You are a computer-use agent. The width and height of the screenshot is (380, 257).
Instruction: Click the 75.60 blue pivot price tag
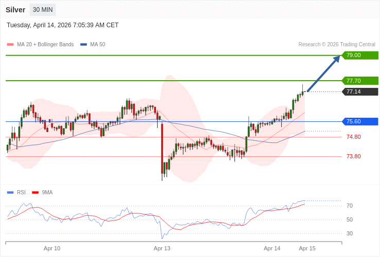coord(360,121)
